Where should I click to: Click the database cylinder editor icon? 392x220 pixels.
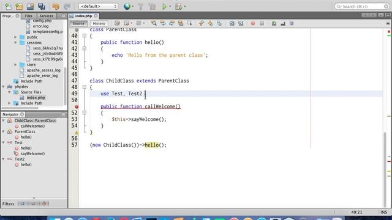(292, 23)
